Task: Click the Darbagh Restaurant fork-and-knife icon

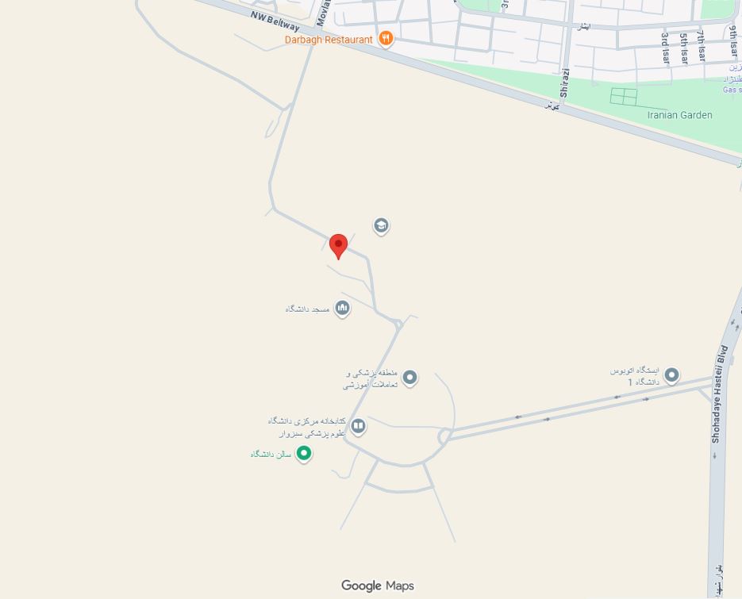Action: click(386, 39)
